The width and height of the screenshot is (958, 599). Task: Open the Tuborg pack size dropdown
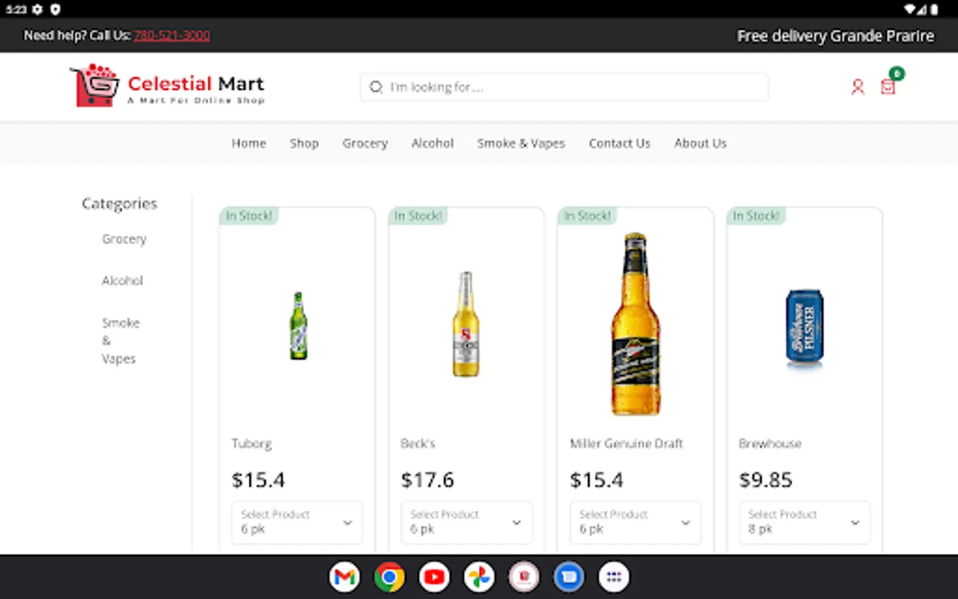click(x=296, y=522)
